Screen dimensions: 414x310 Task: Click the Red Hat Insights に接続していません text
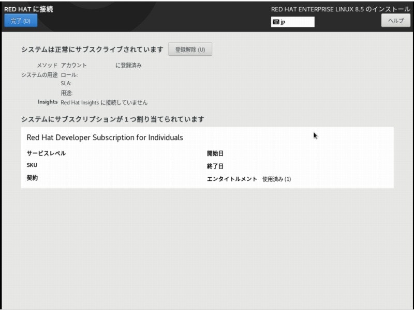[104, 102]
